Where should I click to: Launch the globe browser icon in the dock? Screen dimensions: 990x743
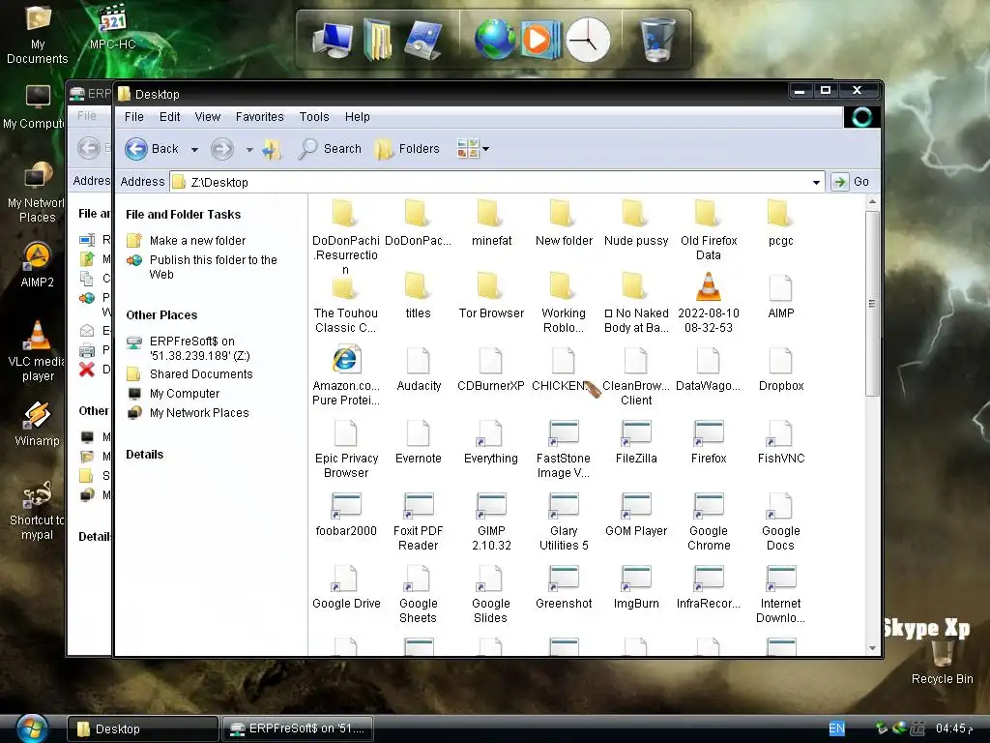click(x=494, y=40)
